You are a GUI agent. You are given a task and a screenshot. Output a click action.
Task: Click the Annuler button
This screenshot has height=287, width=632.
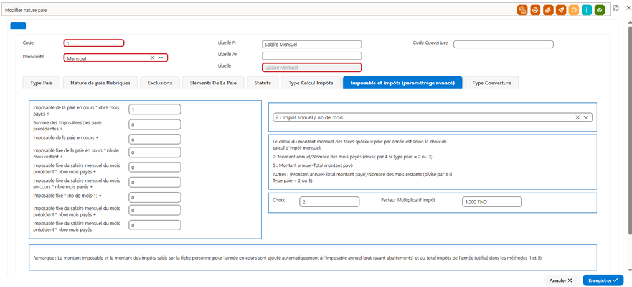[x=561, y=280]
